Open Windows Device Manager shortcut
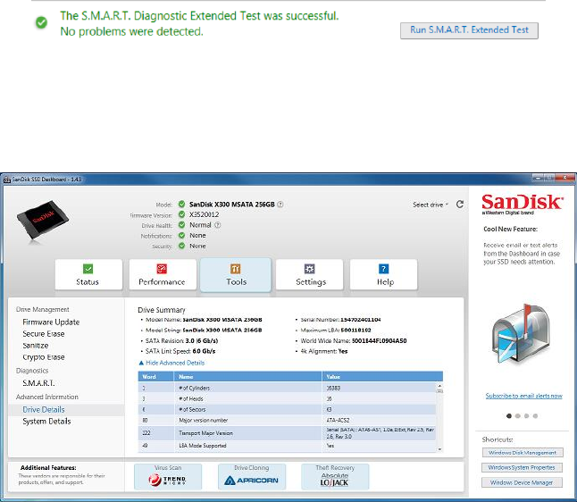The image size is (577, 502). point(522,482)
